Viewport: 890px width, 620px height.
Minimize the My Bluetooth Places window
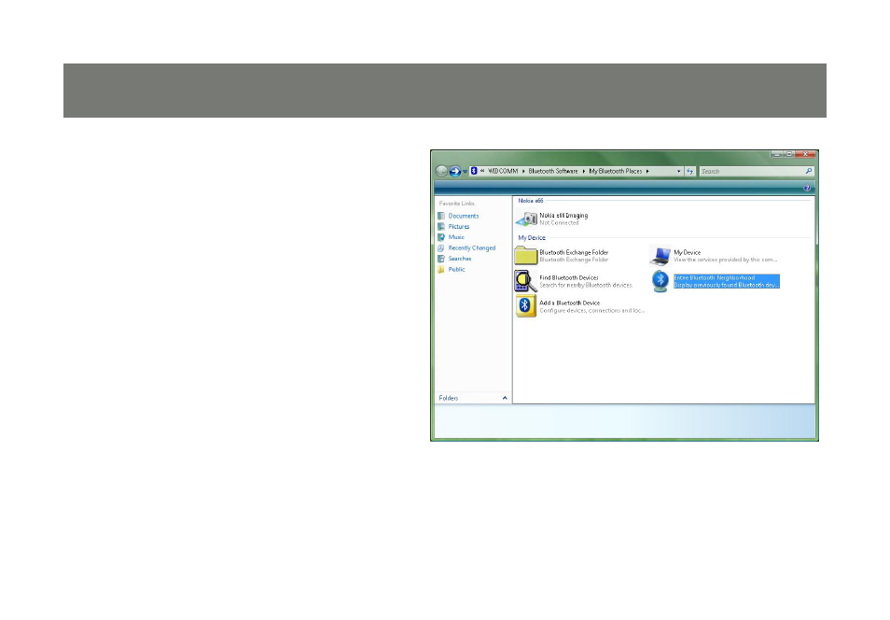point(776,154)
